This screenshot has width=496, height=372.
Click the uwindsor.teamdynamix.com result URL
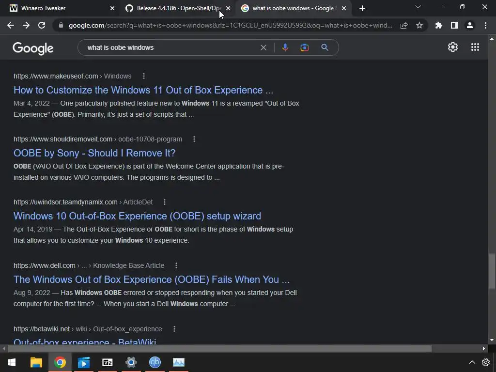pos(65,202)
